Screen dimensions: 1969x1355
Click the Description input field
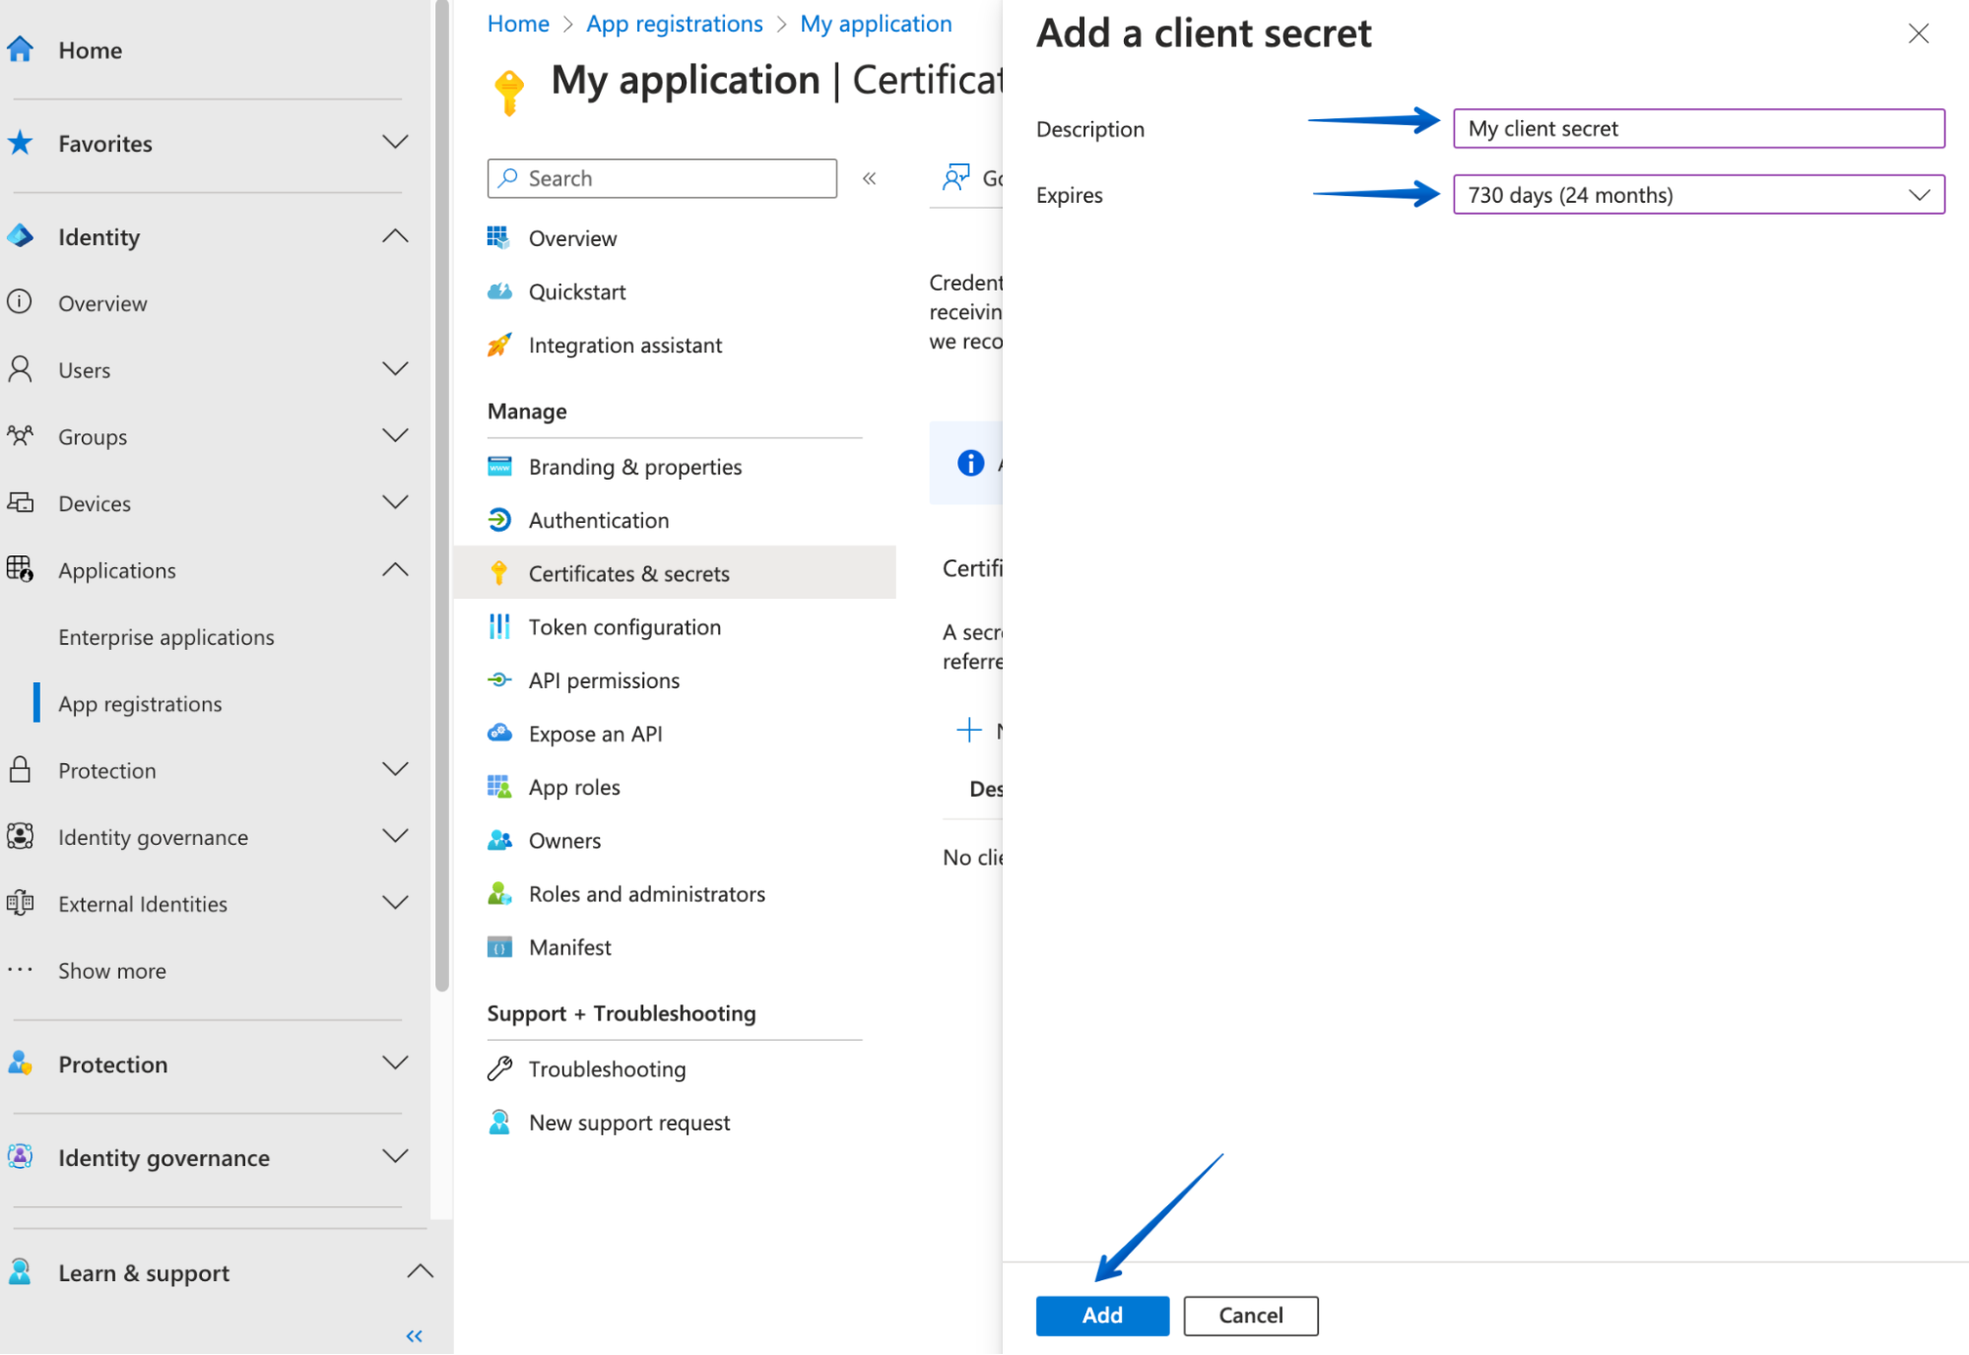(x=1696, y=128)
